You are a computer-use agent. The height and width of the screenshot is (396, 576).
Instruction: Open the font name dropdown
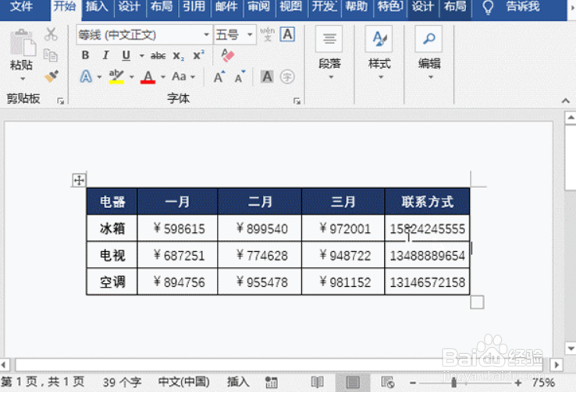pyautogui.click(x=207, y=35)
